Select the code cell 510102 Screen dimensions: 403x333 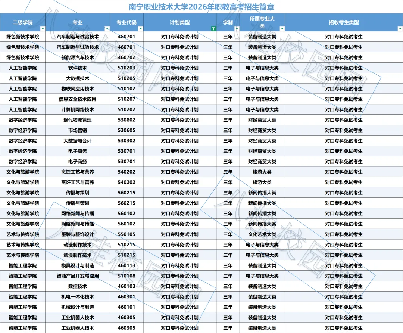pos(126,89)
